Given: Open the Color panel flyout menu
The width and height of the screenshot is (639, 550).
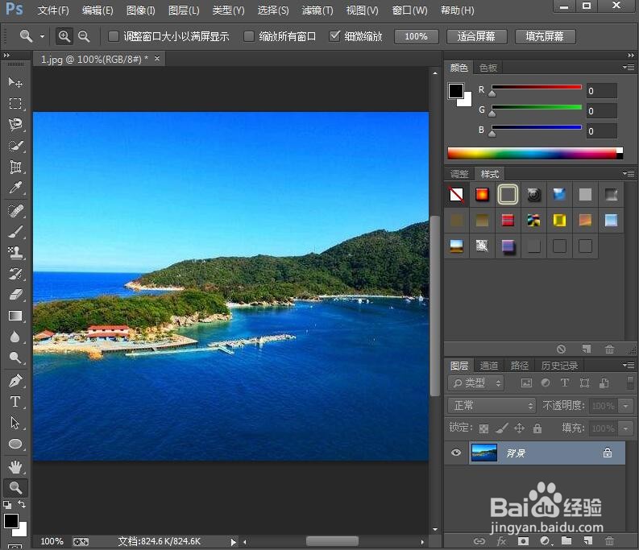Looking at the screenshot, I should click(629, 67).
